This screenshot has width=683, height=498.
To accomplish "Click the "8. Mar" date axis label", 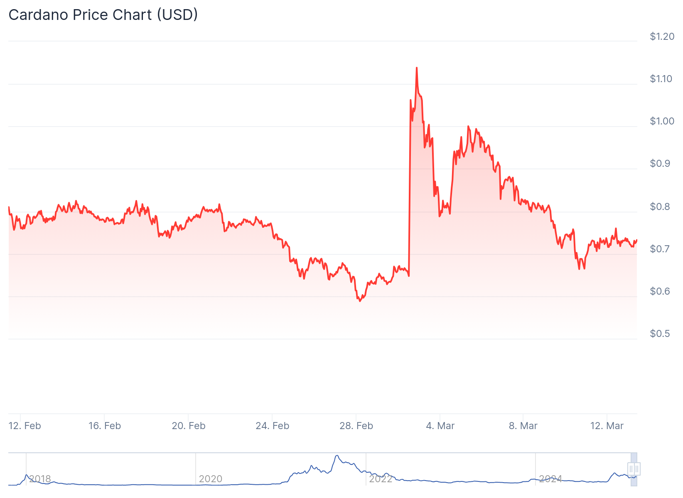I will tap(523, 426).
